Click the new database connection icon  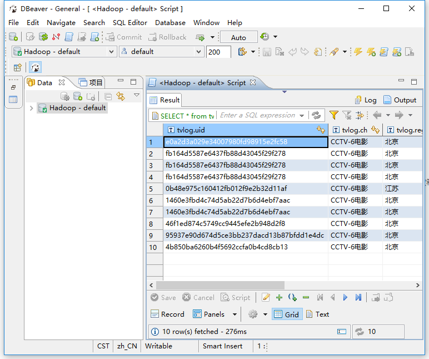(13, 37)
